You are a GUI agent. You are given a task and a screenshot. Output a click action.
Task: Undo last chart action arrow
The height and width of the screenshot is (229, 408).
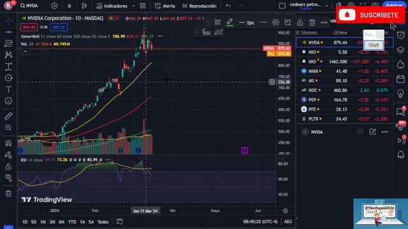[228, 6]
